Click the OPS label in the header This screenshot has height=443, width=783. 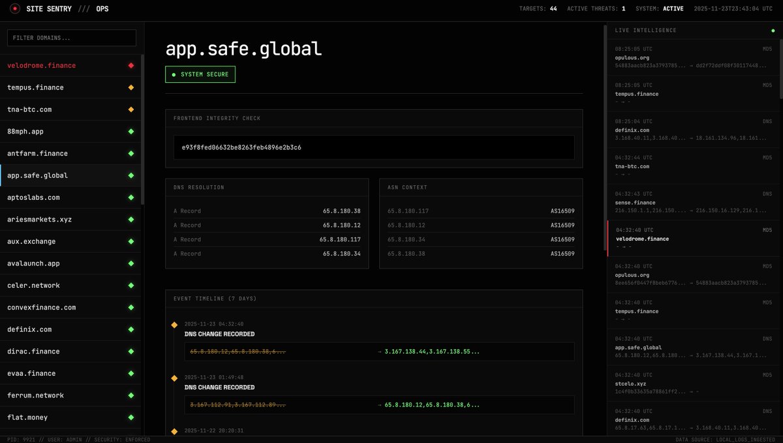click(x=102, y=9)
